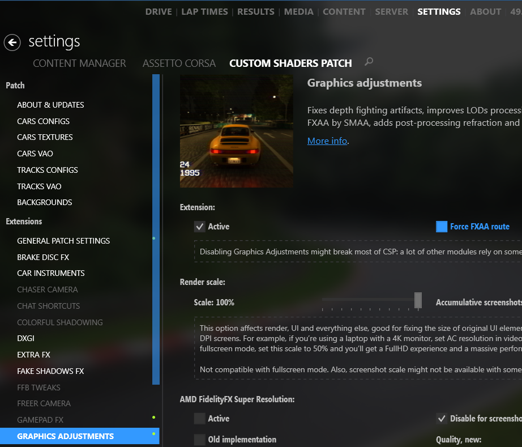This screenshot has width=522, height=447.
Task: Open the DRIVE section
Action: click(159, 12)
